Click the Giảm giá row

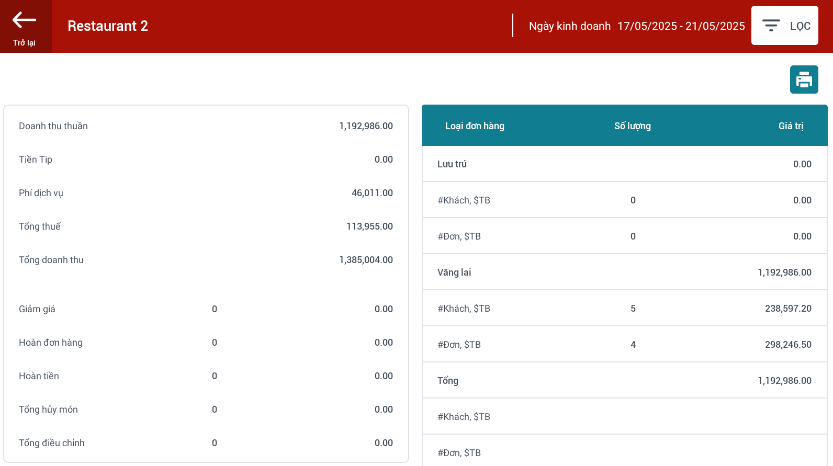pyautogui.click(x=206, y=309)
